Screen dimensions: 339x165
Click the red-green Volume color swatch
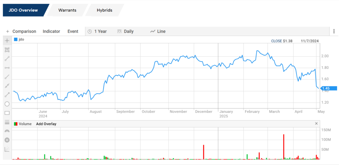(16, 124)
